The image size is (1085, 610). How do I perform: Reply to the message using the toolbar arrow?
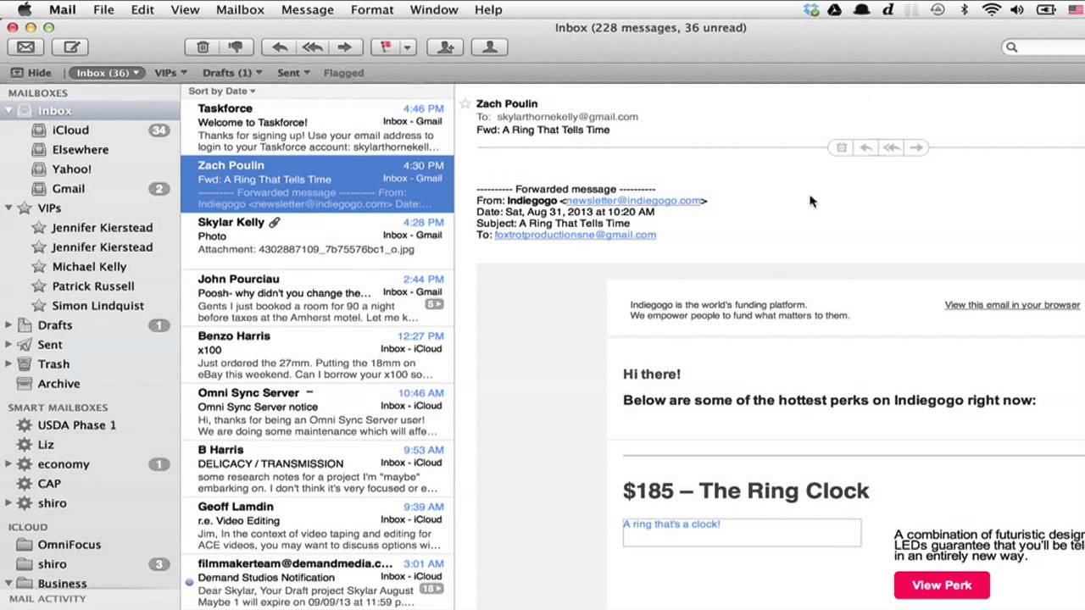click(280, 47)
